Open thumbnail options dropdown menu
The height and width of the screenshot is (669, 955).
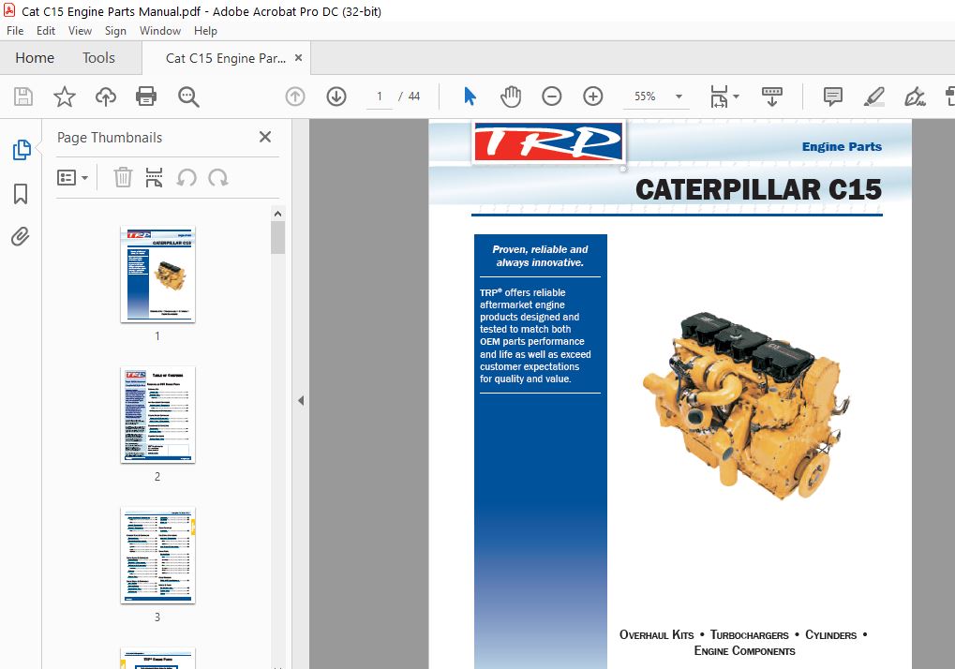coord(72,178)
